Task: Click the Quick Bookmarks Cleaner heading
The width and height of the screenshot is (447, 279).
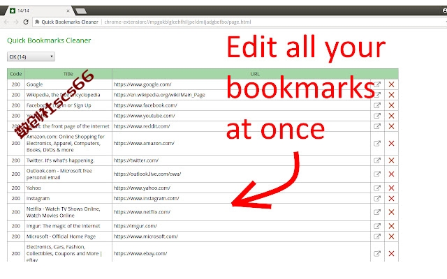Action: [49, 40]
